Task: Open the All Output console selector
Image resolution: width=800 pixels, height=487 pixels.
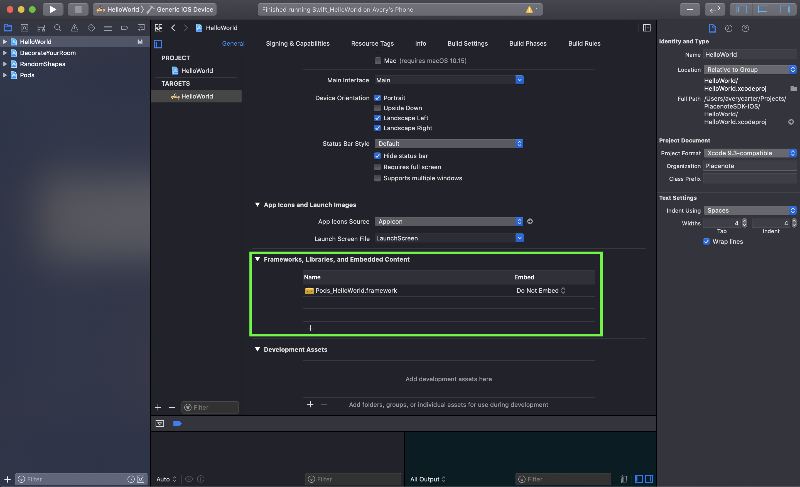Action: tap(428, 479)
